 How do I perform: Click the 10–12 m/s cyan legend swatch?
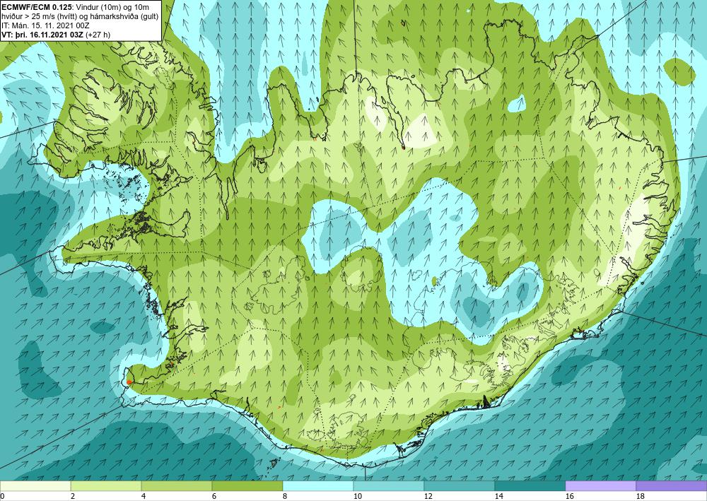[x=389, y=486]
